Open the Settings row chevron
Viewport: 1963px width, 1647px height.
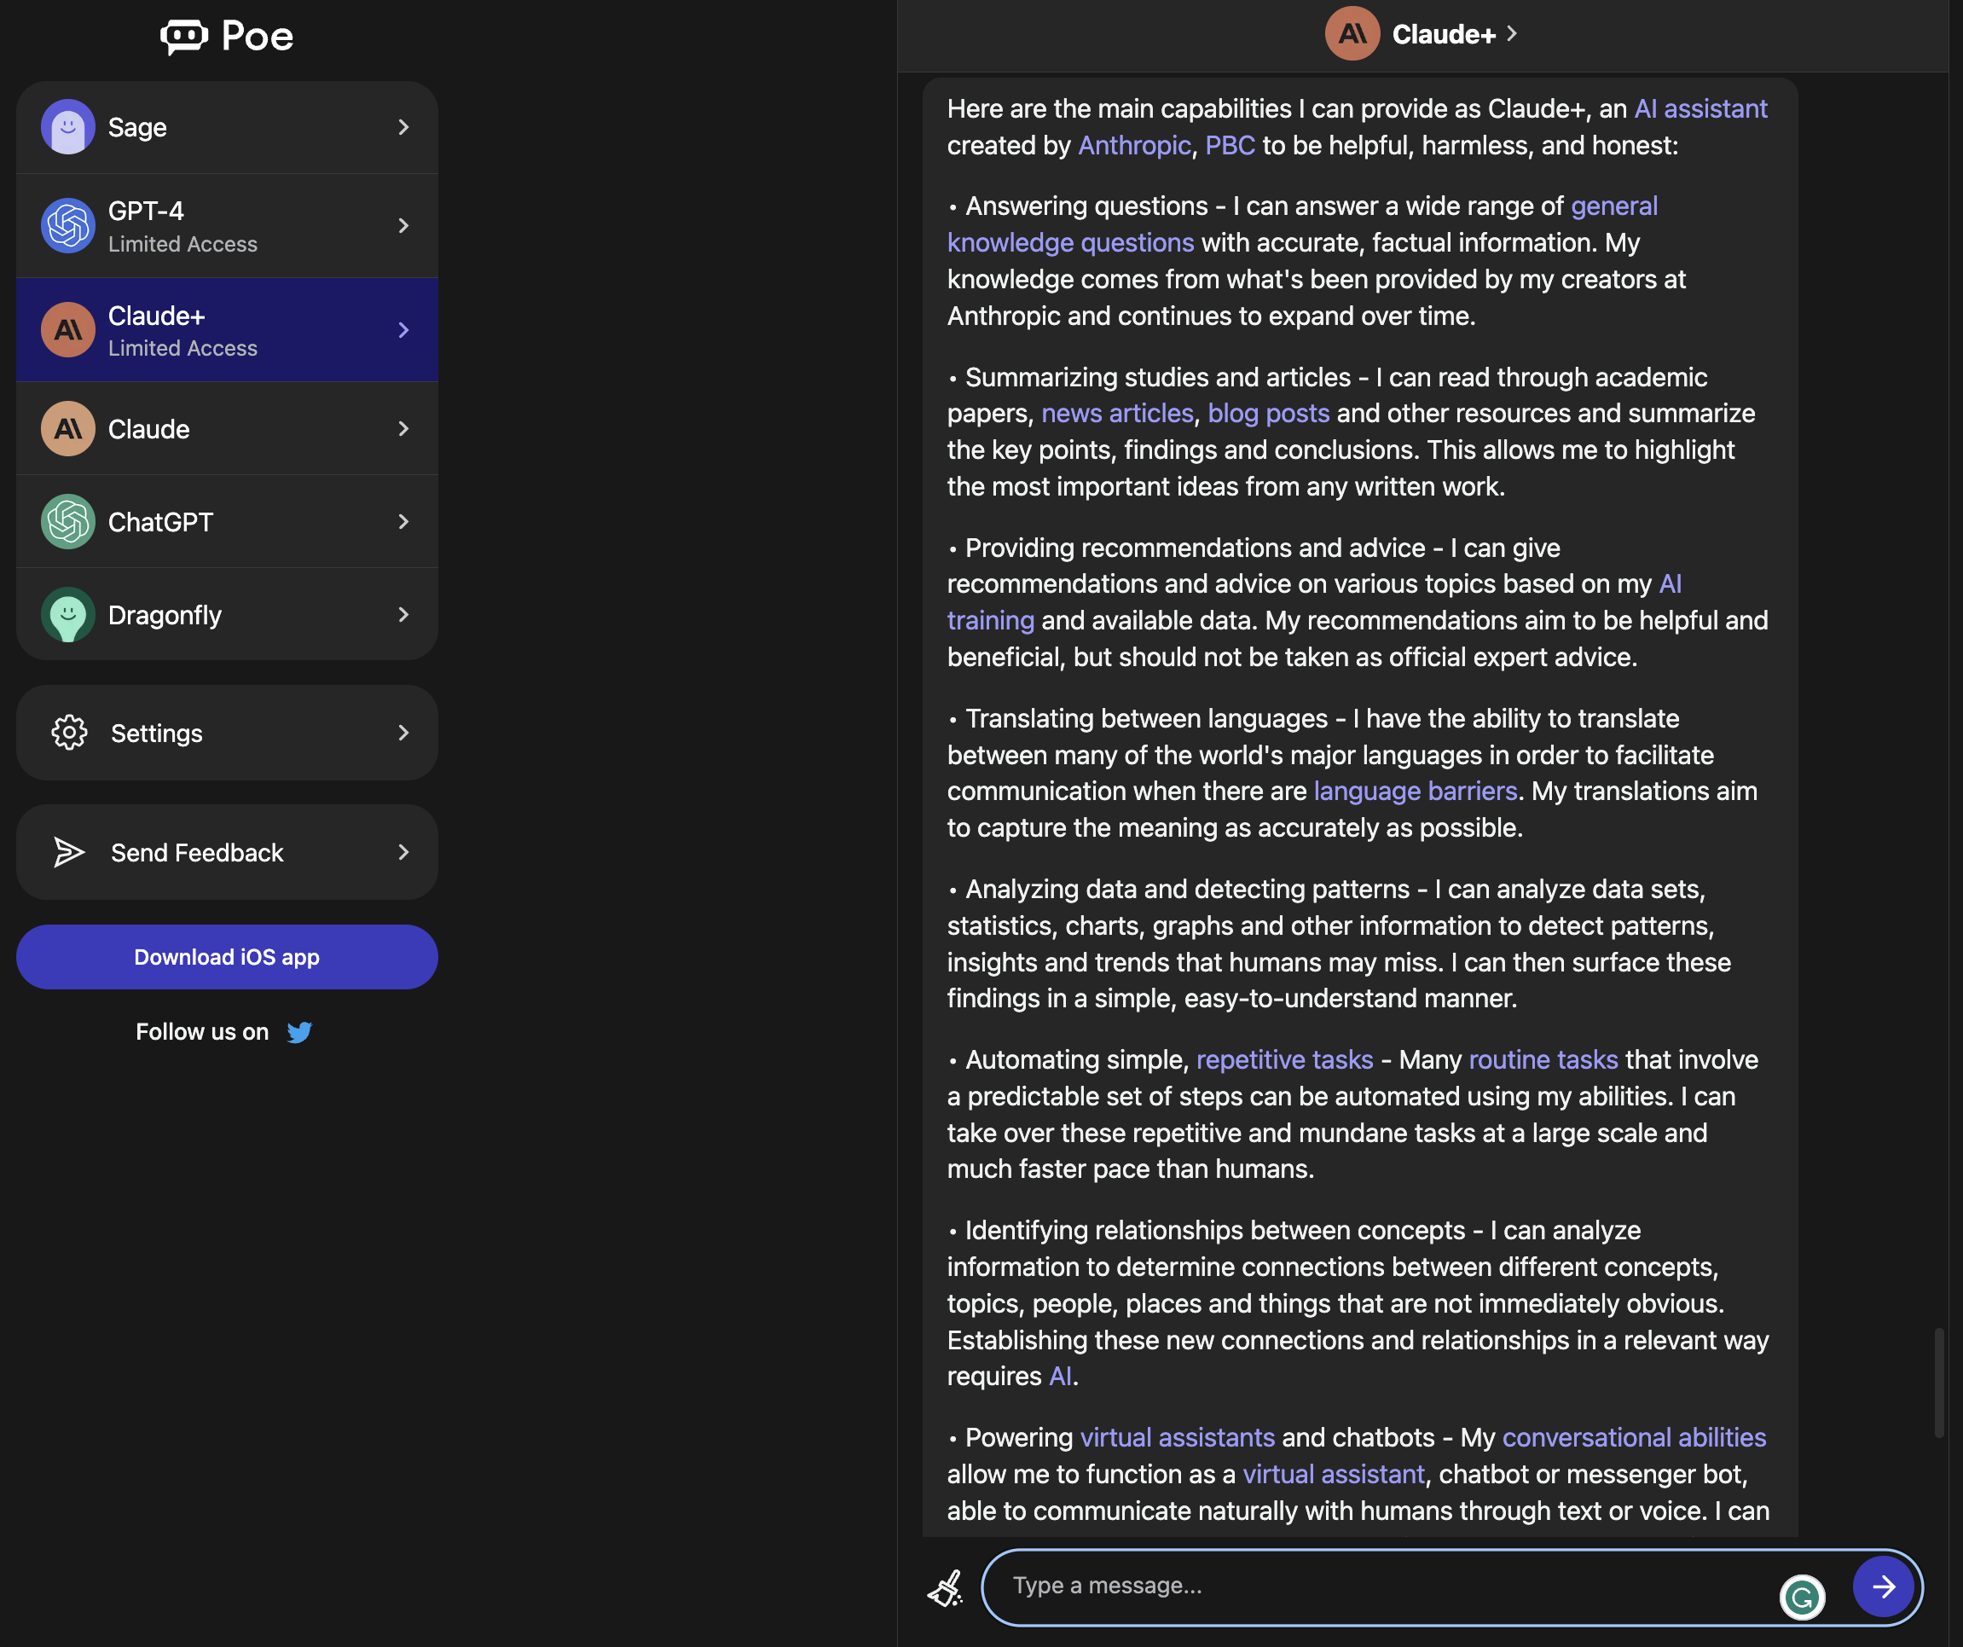point(404,733)
